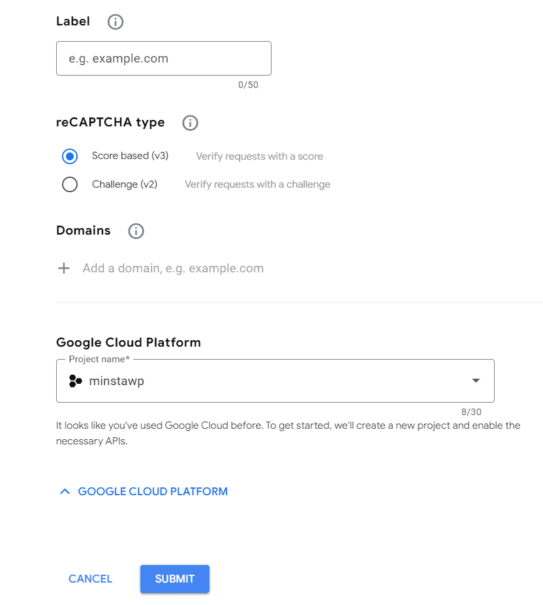Image resolution: width=543 pixels, height=606 pixels.
Task: Click the dropdown arrow on minstawp field
Action: 476,381
